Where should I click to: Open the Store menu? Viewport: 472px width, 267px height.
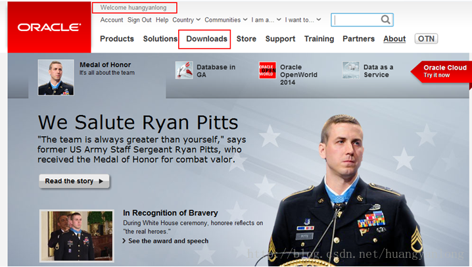(247, 39)
